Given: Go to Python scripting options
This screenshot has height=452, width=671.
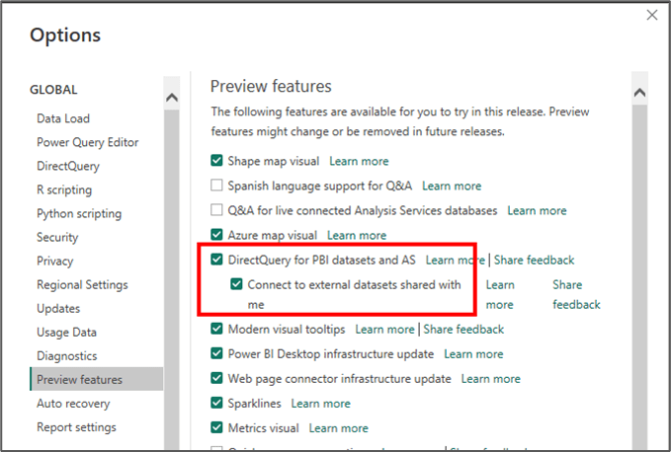Looking at the screenshot, I should 79,213.
